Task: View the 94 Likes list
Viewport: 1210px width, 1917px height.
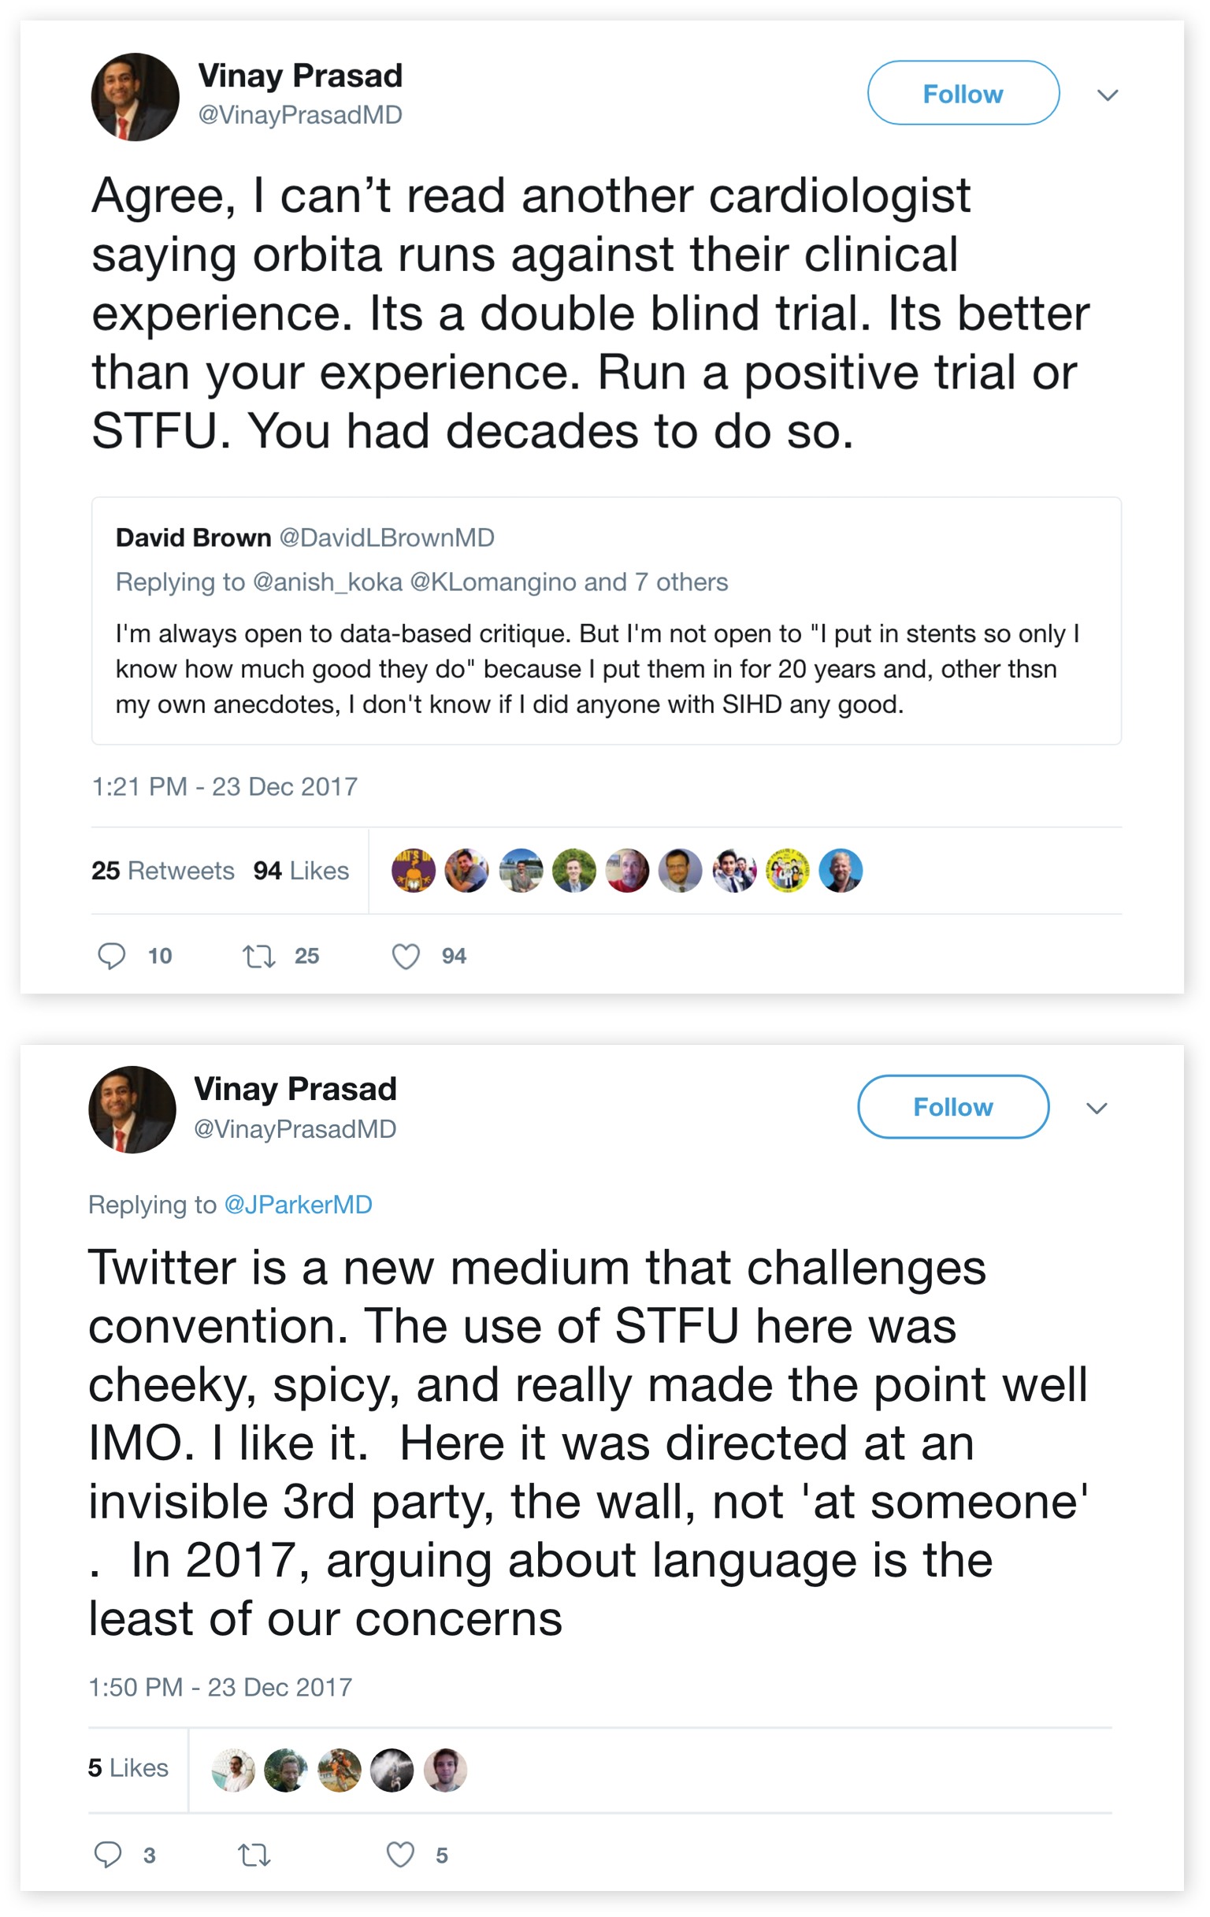Action: 301,870
